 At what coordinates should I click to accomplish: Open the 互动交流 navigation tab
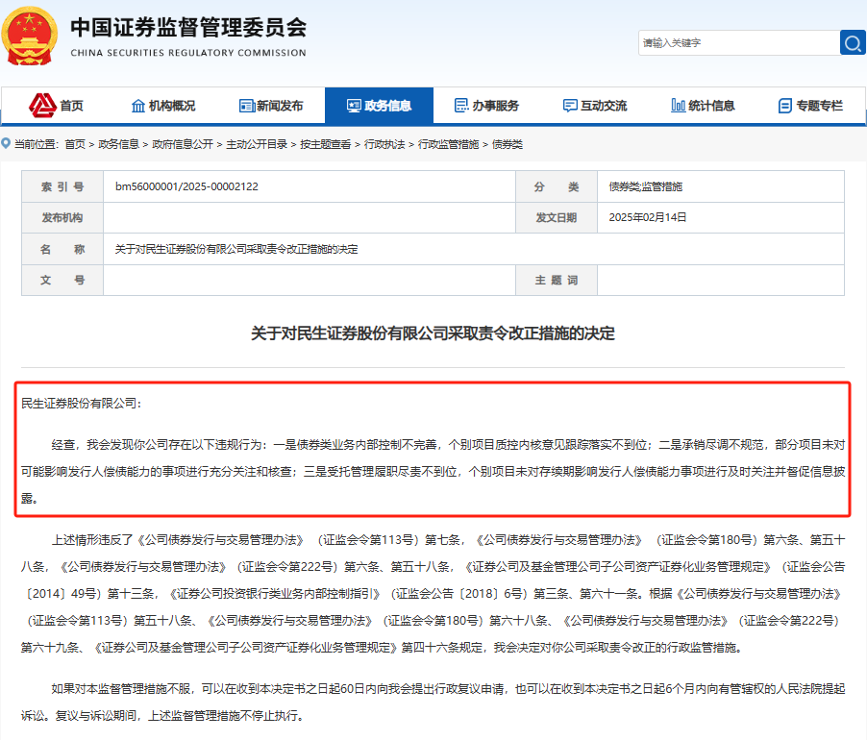pos(595,105)
